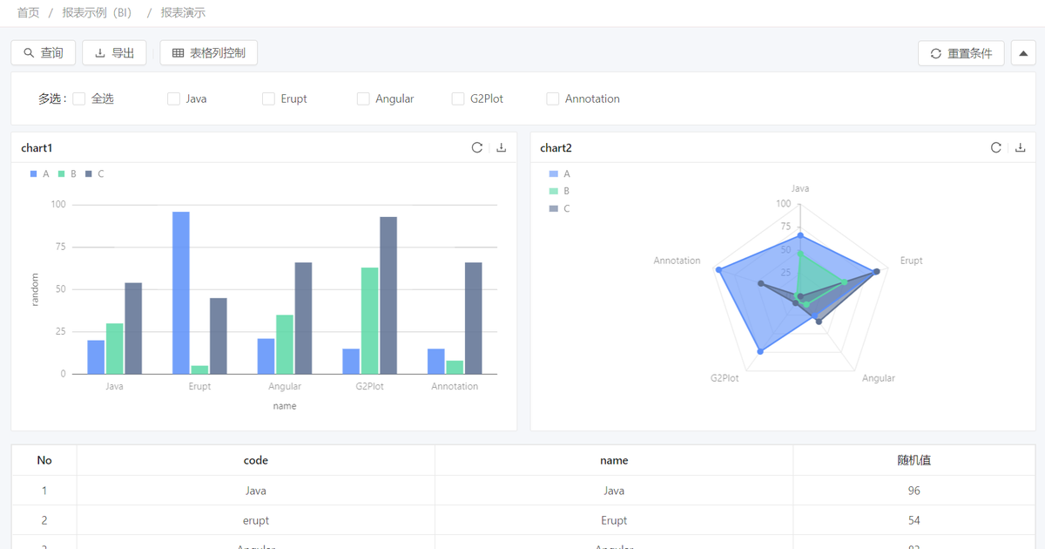Click Angular axis label on radar chart
Image resolution: width=1045 pixels, height=549 pixels.
point(879,378)
